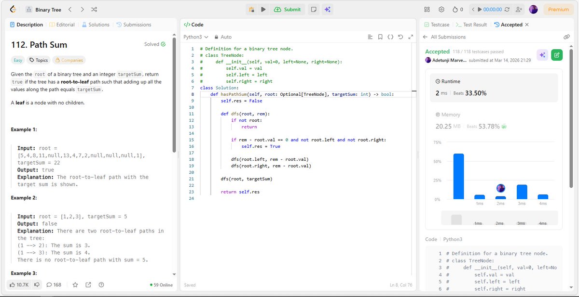Star the problem as favorite
This screenshot has width=579, height=297.
pos(75,284)
